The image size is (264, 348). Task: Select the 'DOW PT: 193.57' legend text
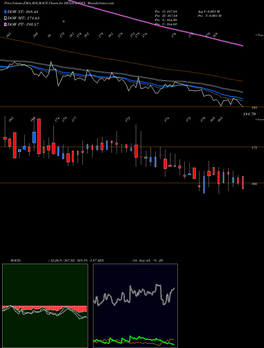[23, 24]
